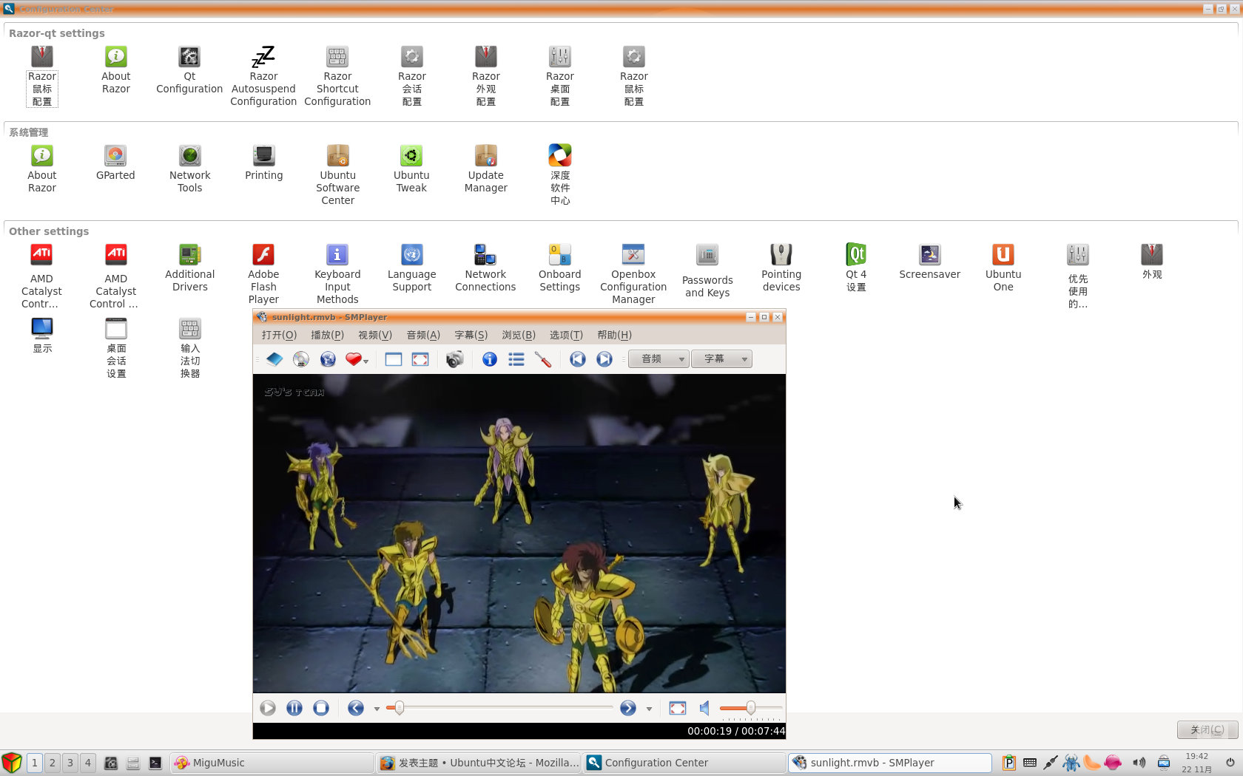
Task: Open GParted in system management
Action: (x=115, y=163)
